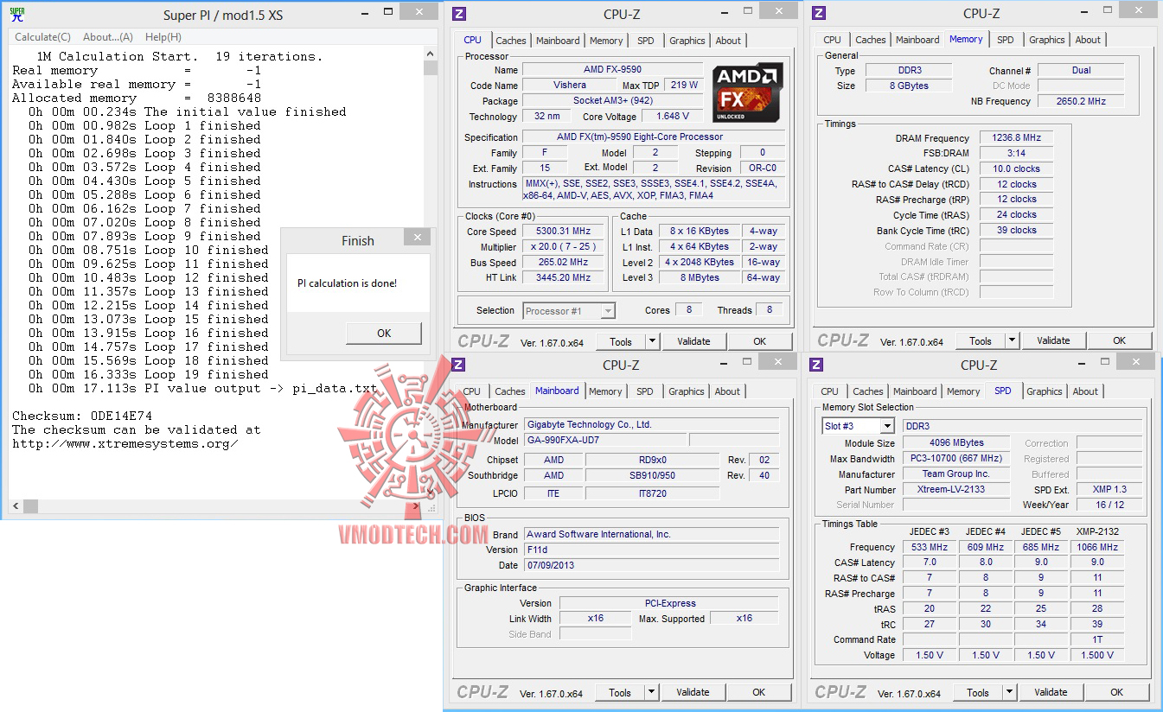Open the Calculate(C) menu in Super PI

click(42, 37)
